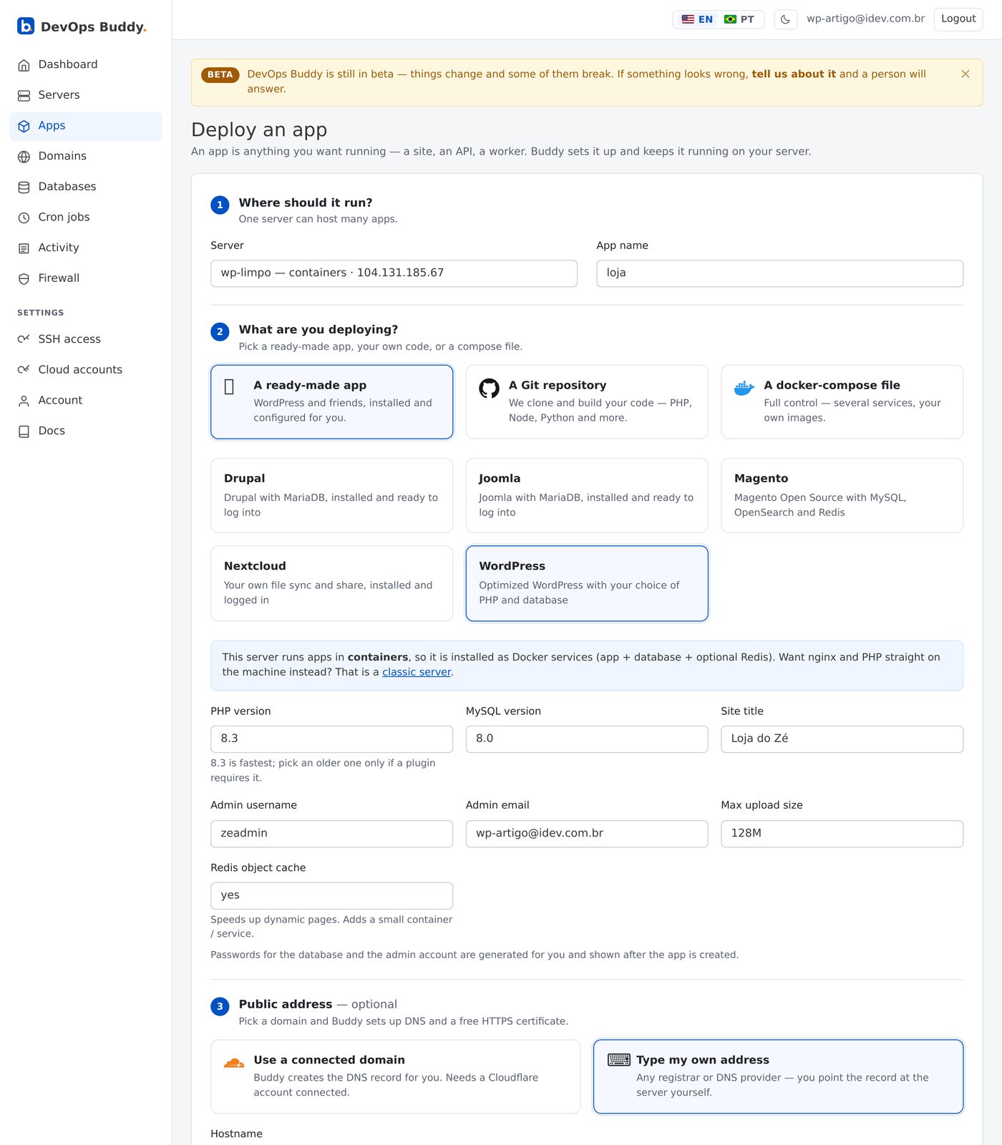Click the Cron jobs clock icon
This screenshot has width=1002, height=1145.
24,218
